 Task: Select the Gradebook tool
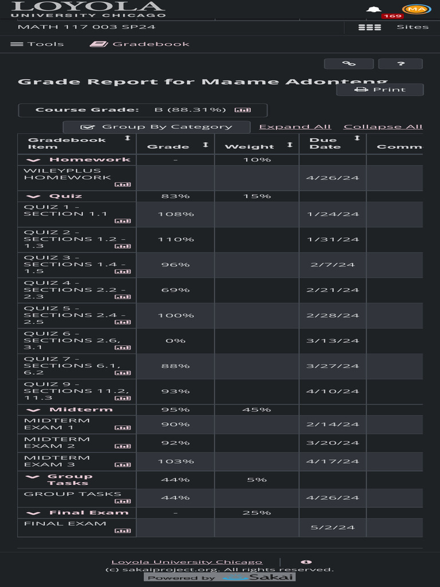tap(140, 44)
